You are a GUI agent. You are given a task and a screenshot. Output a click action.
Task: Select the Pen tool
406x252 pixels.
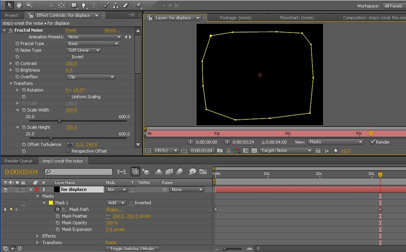point(84,5)
